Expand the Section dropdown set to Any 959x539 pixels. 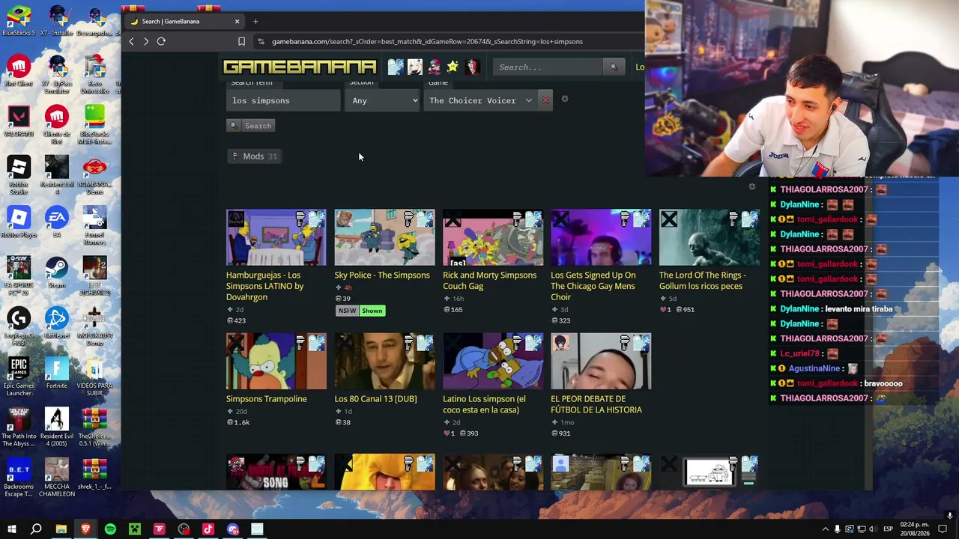pyautogui.click(x=384, y=100)
